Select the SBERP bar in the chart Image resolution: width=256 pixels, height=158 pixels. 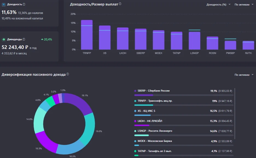[141, 39]
